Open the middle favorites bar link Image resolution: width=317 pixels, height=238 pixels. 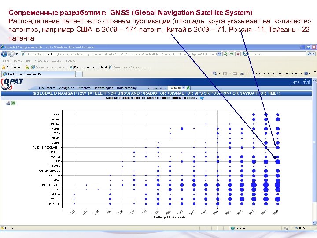(88, 67)
